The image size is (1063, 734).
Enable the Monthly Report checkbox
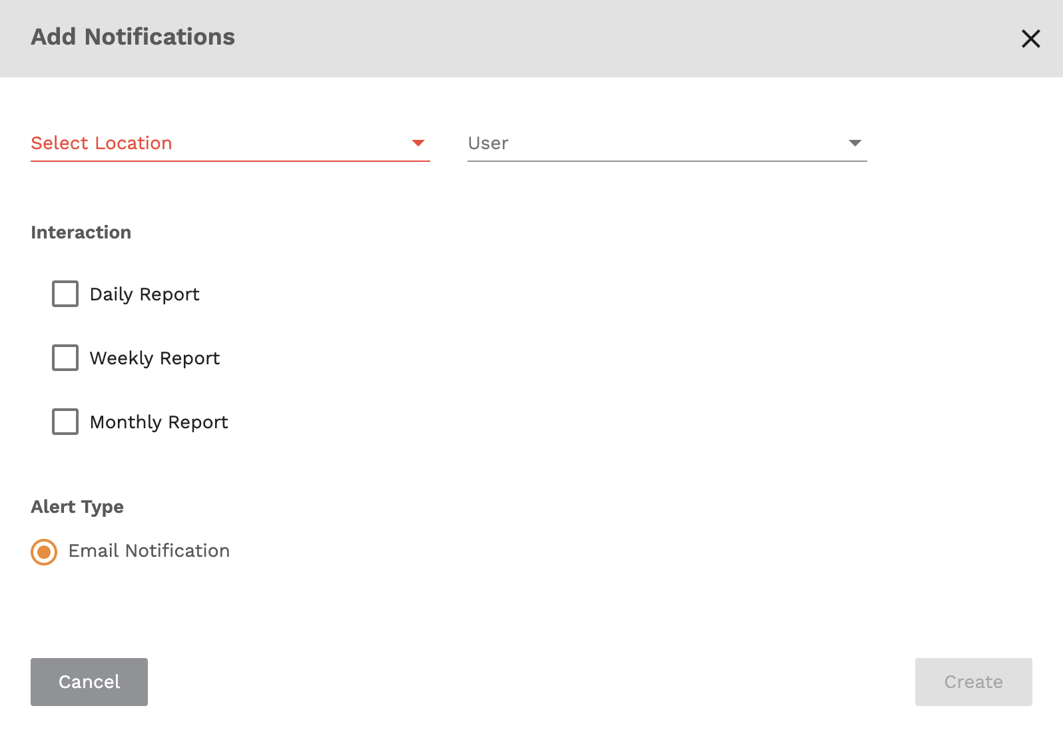pyautogui.click(x=65, y=422)
